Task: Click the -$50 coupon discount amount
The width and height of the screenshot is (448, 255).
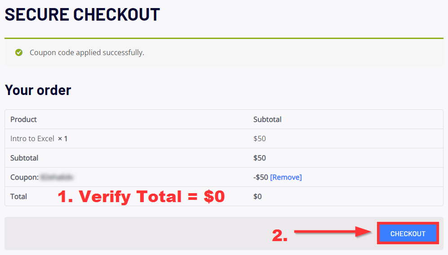Action: pyautogui.click(x=261, y=177)
